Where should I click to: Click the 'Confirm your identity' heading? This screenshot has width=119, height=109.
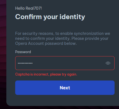coord(50,17)
